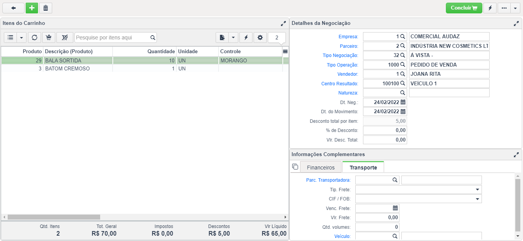The image size is (523, 241).
Task: Click the Veículo search magnifier
Action: pyautogui.click(x=395, y=236)
